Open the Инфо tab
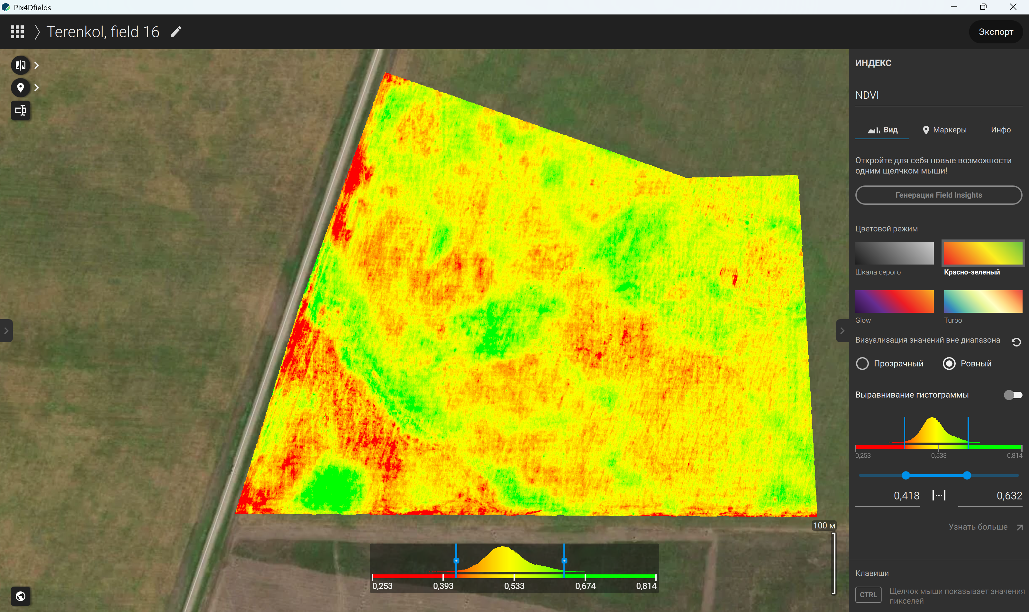Screen dimensions: 1029x612 point(1000,130)
